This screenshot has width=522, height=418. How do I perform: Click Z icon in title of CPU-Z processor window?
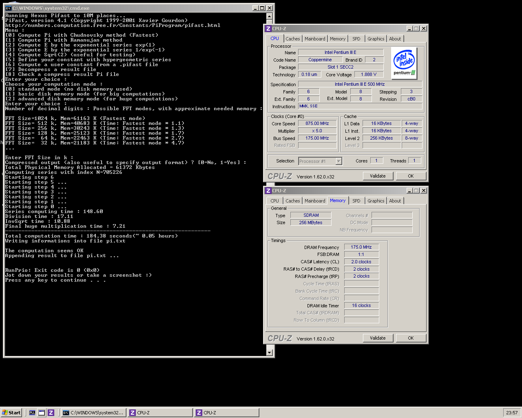tap(268, 28)
